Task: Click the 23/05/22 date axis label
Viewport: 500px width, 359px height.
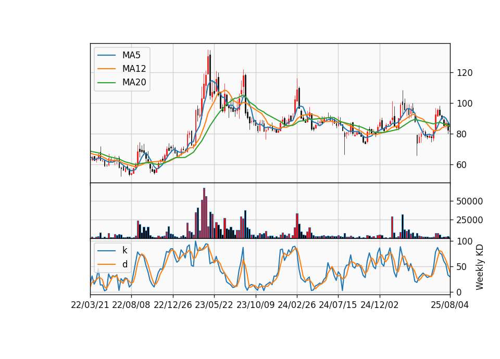Action: coord(214,305)
